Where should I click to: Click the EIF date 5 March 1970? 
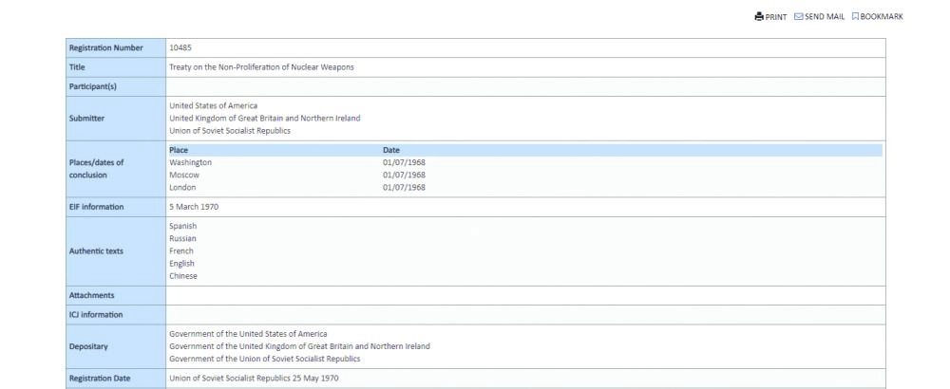pyautogui.click(x=194, y=206)
